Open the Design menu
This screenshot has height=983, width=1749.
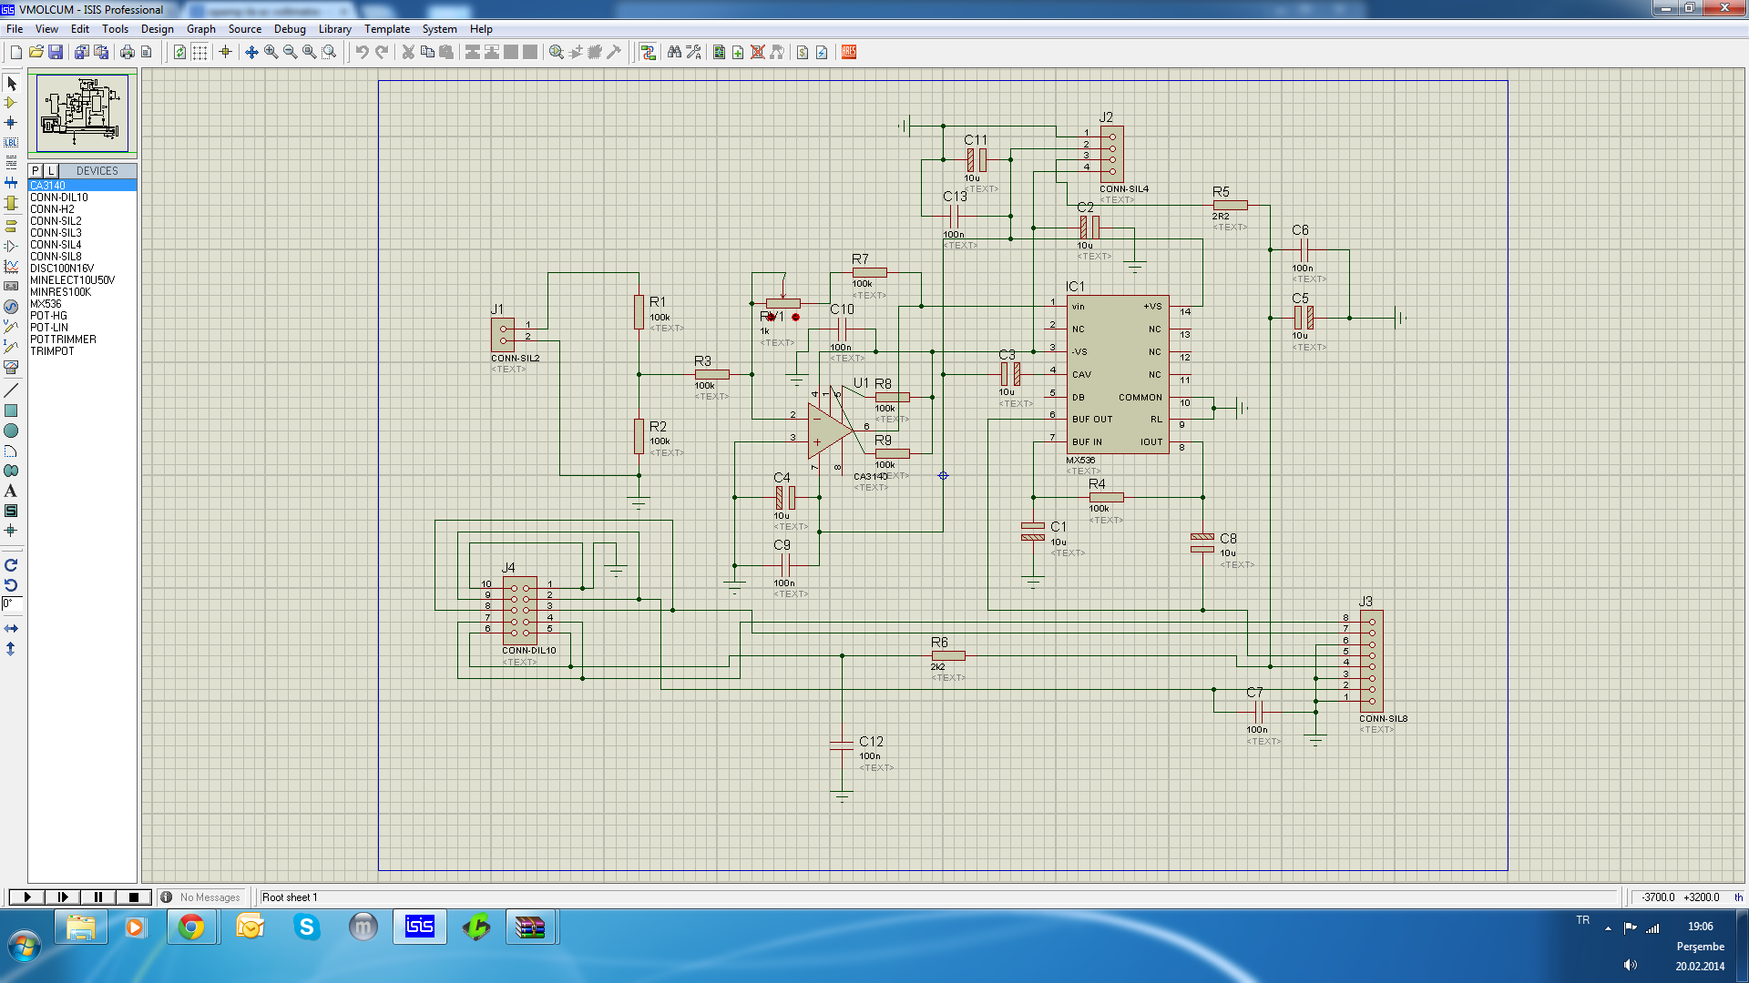157,29
